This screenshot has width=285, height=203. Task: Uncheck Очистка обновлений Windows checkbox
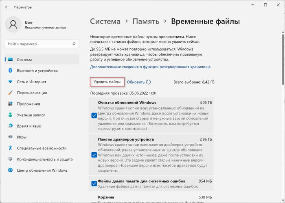94,115
